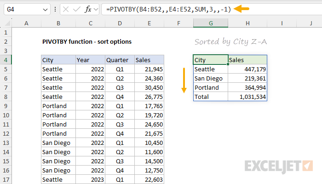Click sales value 30,450
Screen dimensions: 322x184
pos(149,88)
